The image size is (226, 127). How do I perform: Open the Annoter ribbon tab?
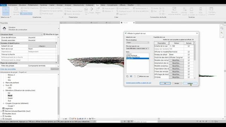[60, 5]
